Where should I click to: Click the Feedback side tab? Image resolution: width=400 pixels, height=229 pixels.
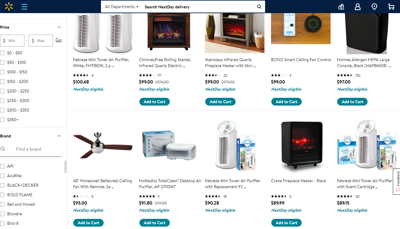(x=397, y=182)
